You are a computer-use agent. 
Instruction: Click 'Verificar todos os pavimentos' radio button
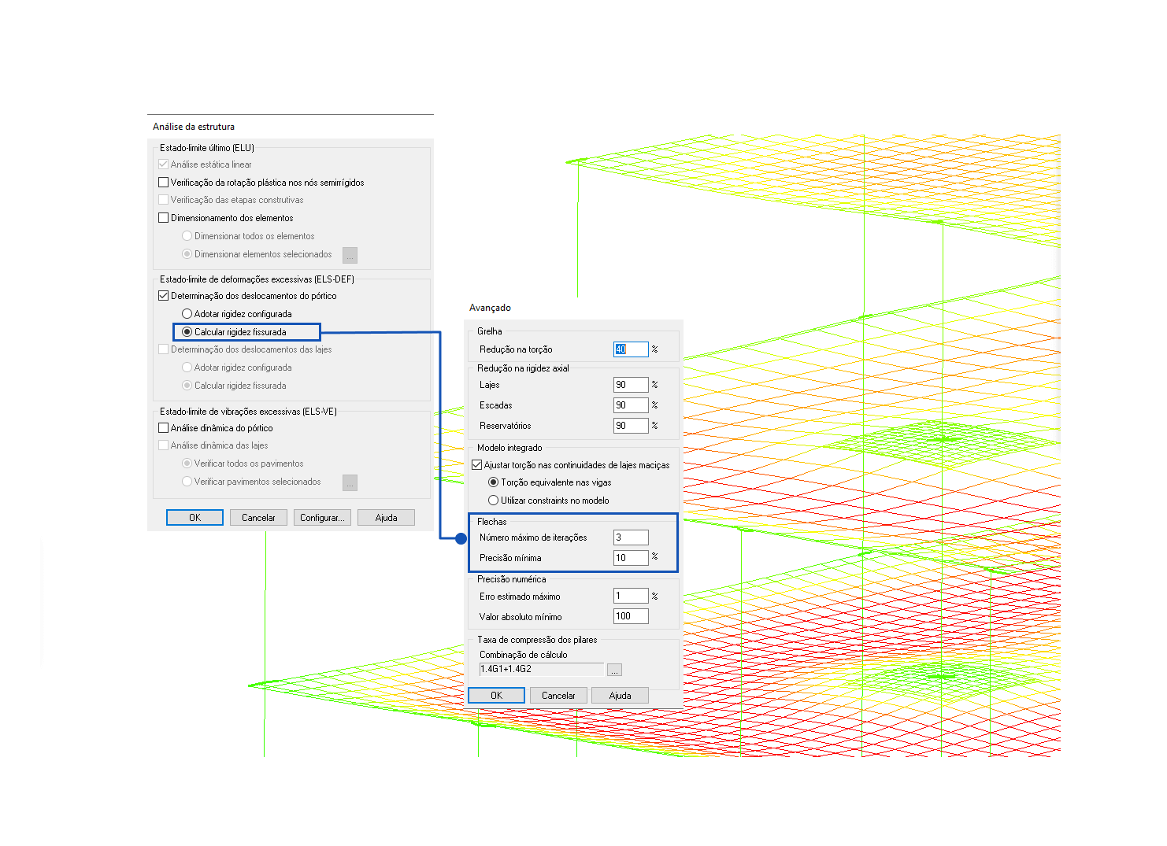(187, 464)
